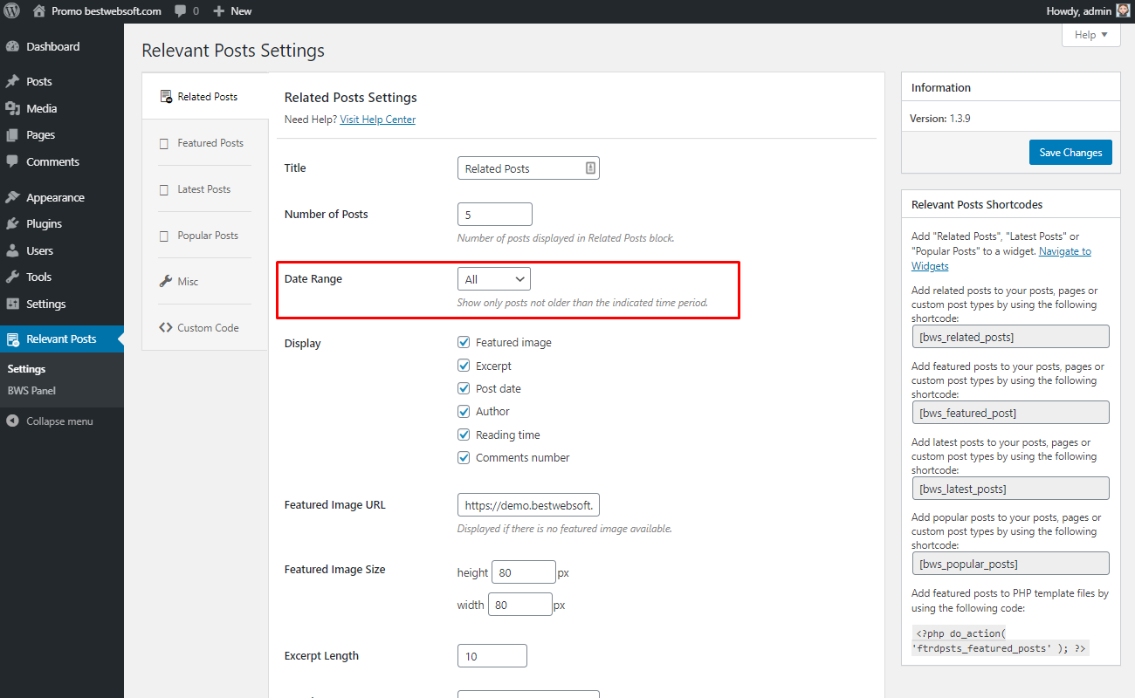Open the Visit Help Center link
1135x698 pixels.
tap(378, 120)
